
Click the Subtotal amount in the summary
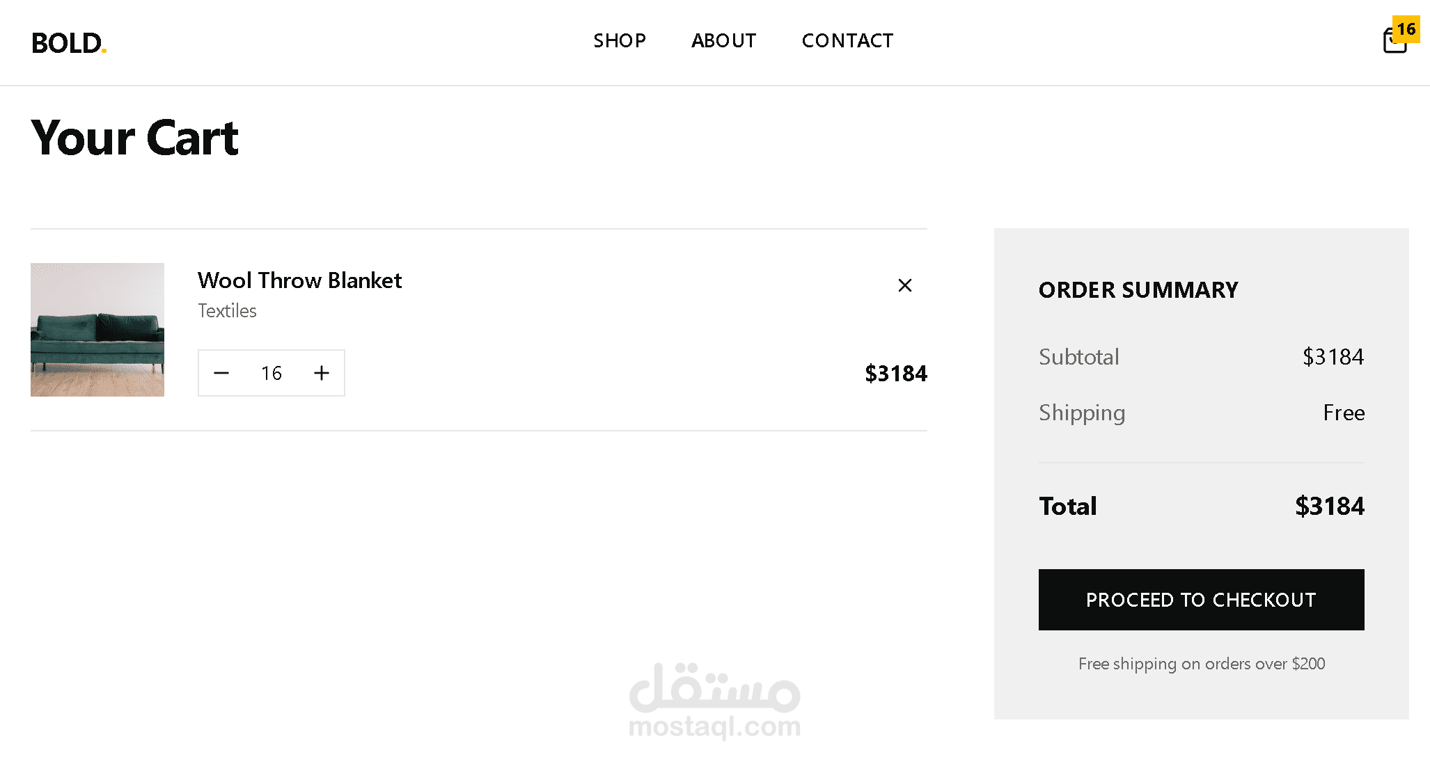[x=1333, y=357]
